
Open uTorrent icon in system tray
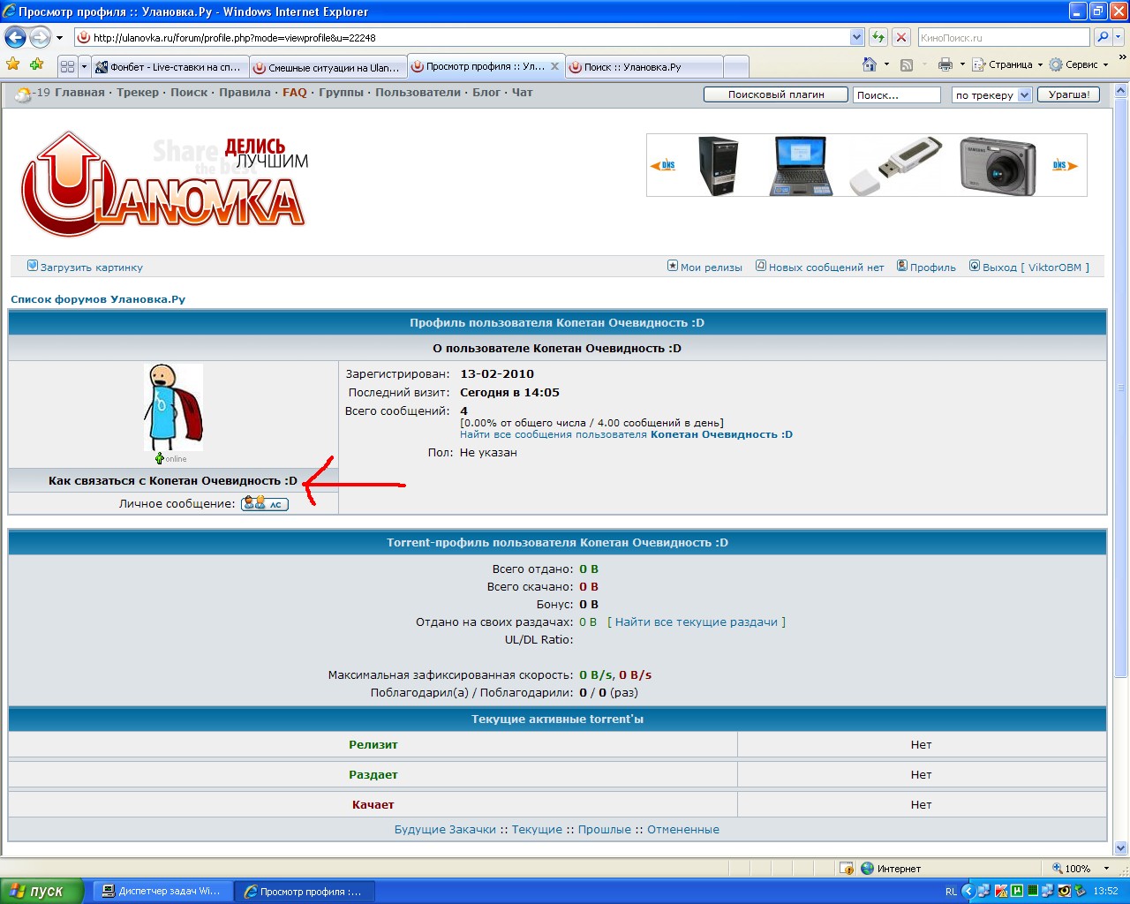(1015, 891)
